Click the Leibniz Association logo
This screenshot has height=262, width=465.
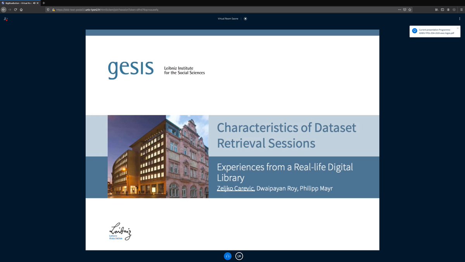pyautogui.click(x=120, y=232)
